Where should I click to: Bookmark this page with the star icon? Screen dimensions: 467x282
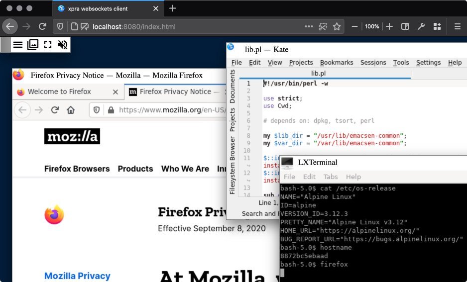[337, 26]
